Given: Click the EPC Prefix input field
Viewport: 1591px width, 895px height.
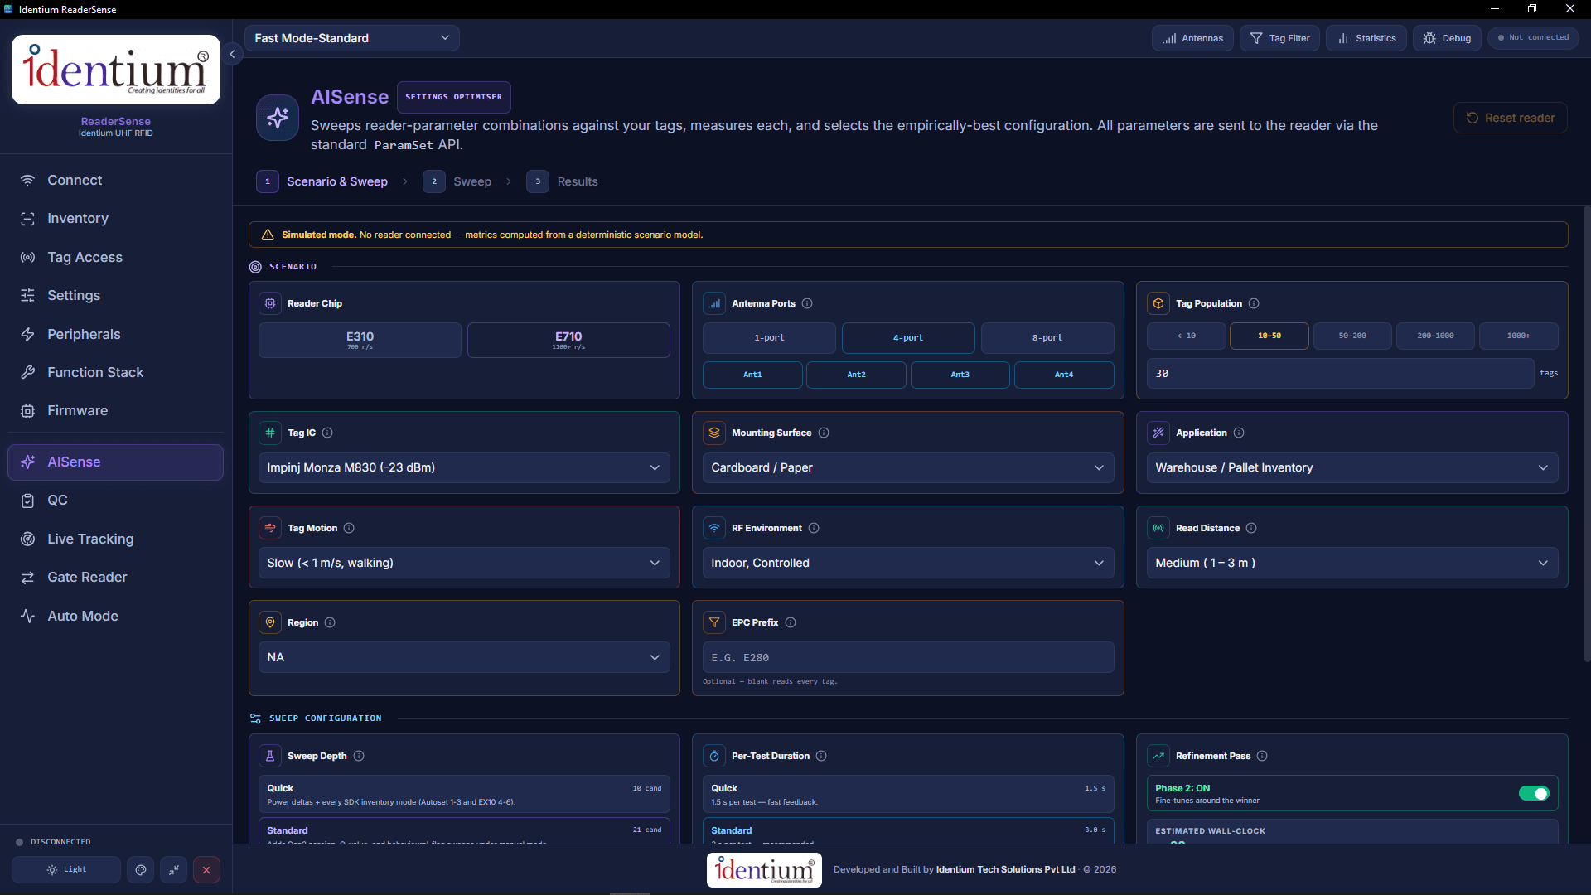Looking at the screenshot, I should click(x=908, y=657).
